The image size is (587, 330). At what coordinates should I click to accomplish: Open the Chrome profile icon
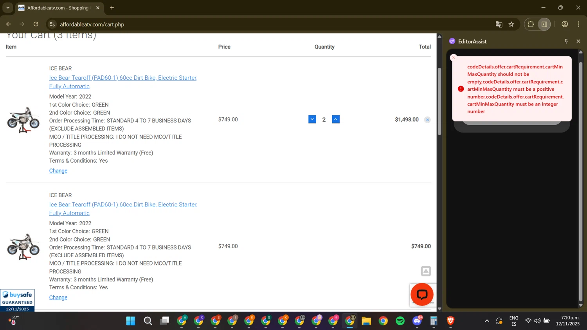pyautogui.click(x=565, y=24)
